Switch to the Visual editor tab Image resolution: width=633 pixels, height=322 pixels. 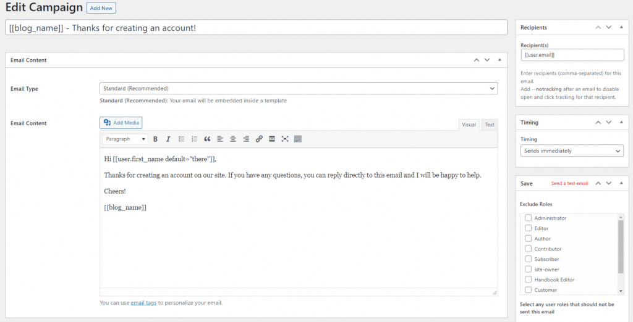469,125
